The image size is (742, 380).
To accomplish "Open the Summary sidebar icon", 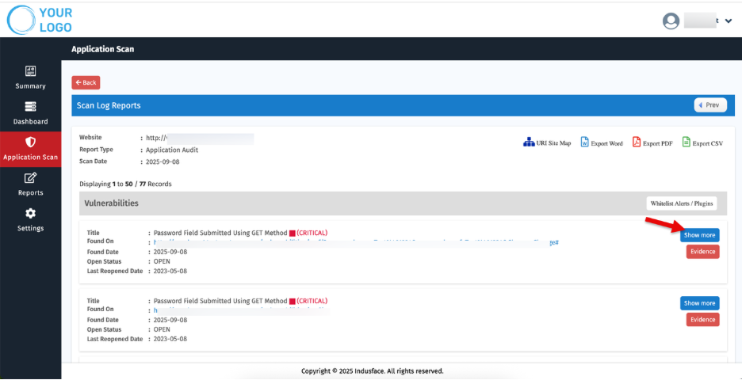I will pyautogui.click(x=30, y=71).
